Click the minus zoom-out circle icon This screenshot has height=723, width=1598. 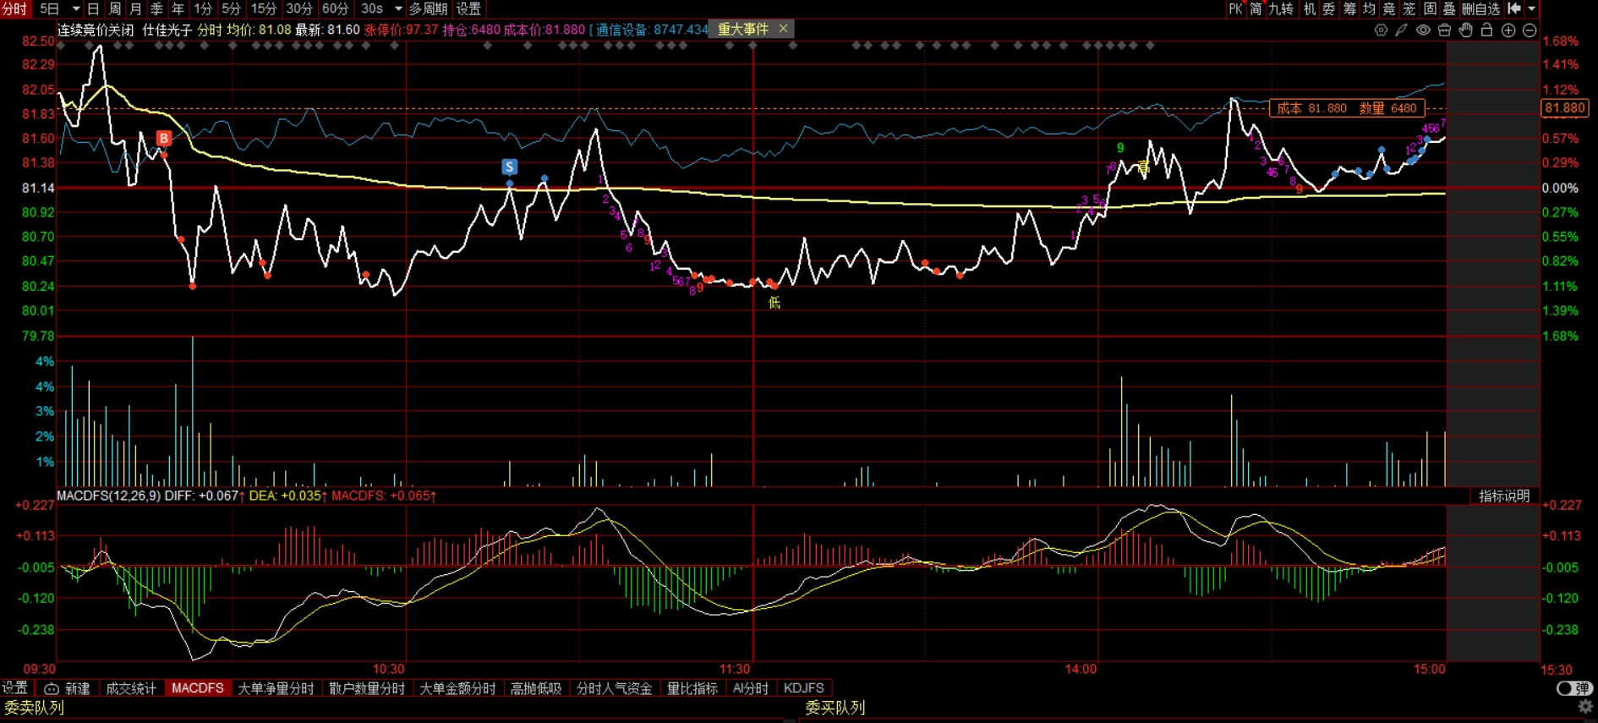pos(1530,30)
